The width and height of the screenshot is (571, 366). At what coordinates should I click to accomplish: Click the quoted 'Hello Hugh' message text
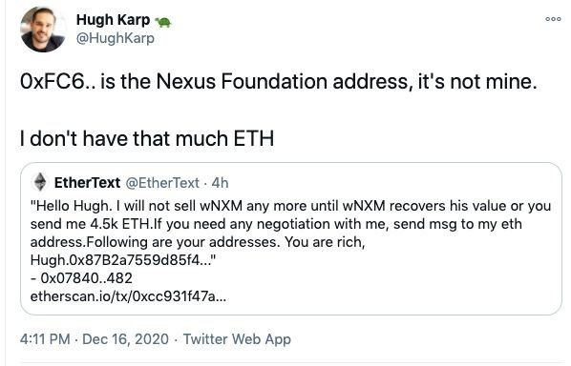[x=290, y=233]
